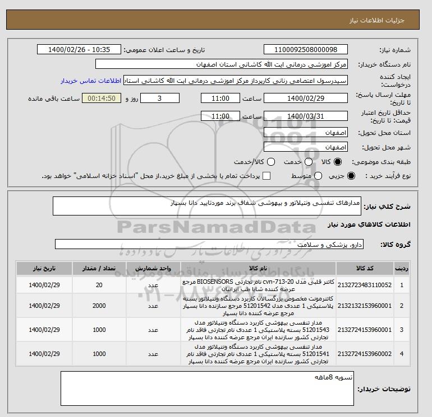Screen dimensions: 432x417
Task: Click product code 213272348311​0052
Action: [x=365, y=285]
